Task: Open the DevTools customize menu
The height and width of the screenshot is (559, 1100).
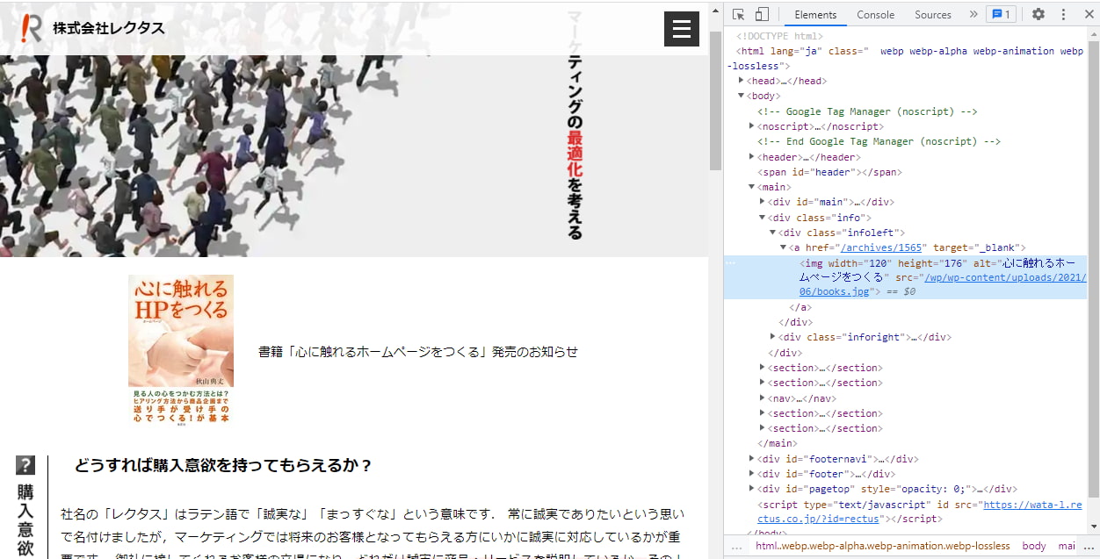Action: (x=1063, y=14)
